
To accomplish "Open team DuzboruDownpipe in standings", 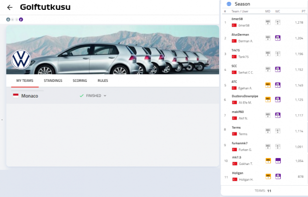I will point(245,96).
